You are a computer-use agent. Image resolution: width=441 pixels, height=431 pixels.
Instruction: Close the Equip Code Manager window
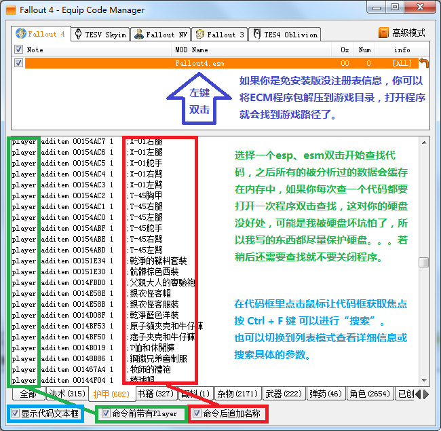(420, 7)
